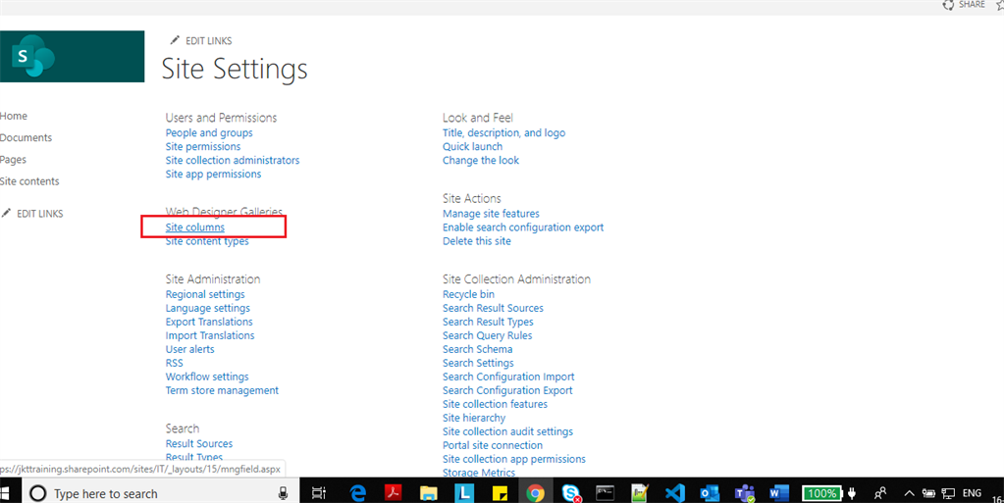1004x503 pixels.
Task: Switch to Google Chrome in taskbar
Action: (x=535, y=493)
